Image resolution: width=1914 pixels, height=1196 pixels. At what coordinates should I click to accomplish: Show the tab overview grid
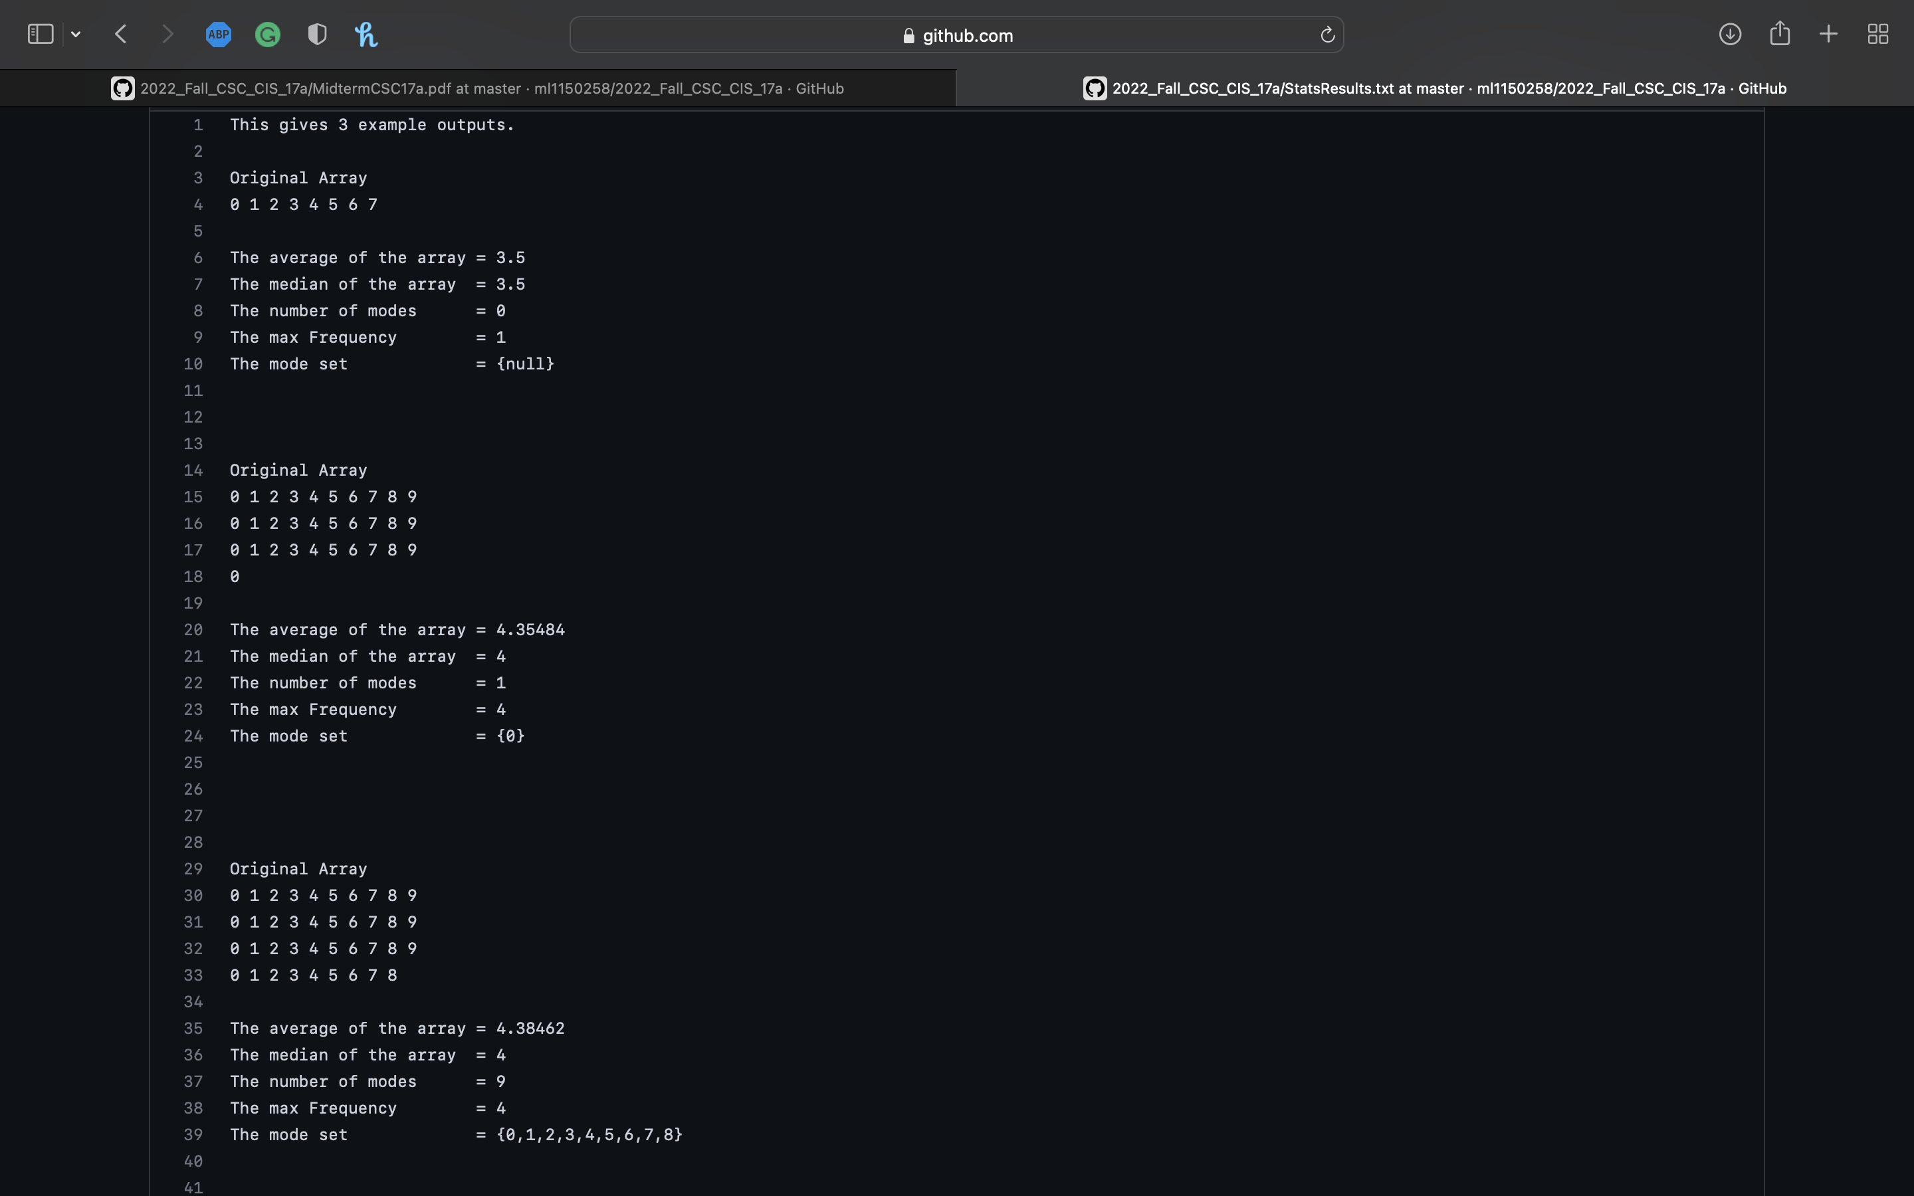[x=1877, y=34]
